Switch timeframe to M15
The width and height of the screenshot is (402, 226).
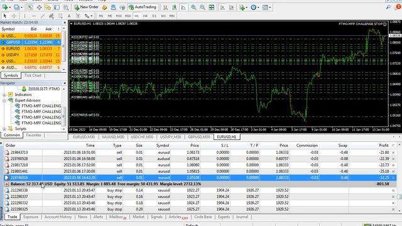(x=119, y=16)
